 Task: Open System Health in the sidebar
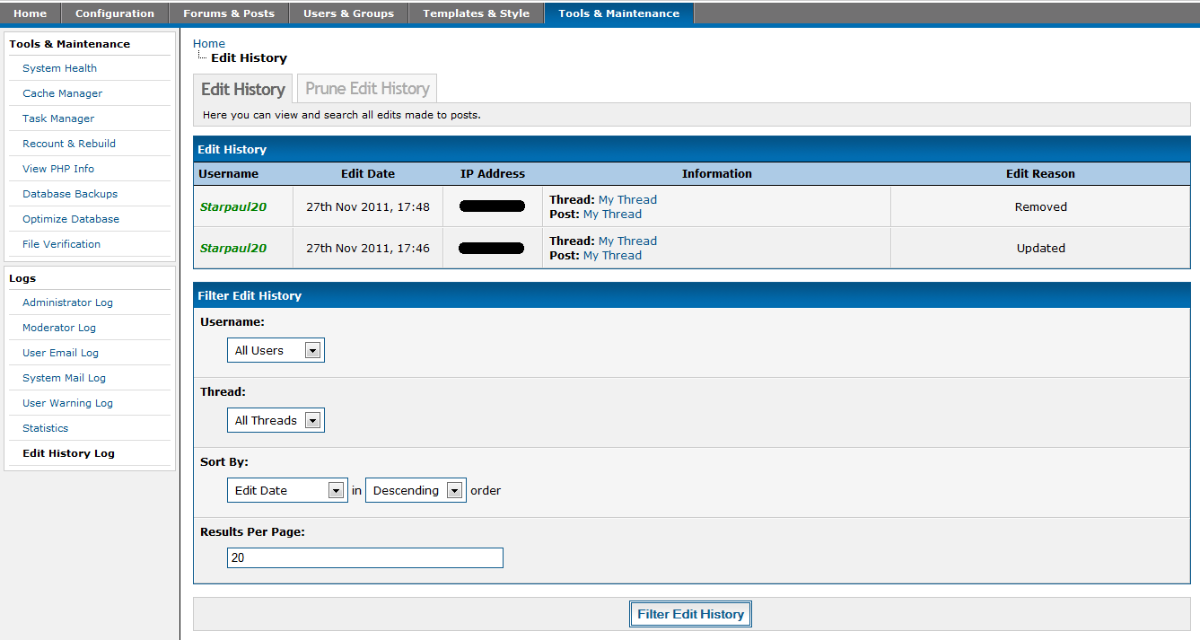[59, 68]
